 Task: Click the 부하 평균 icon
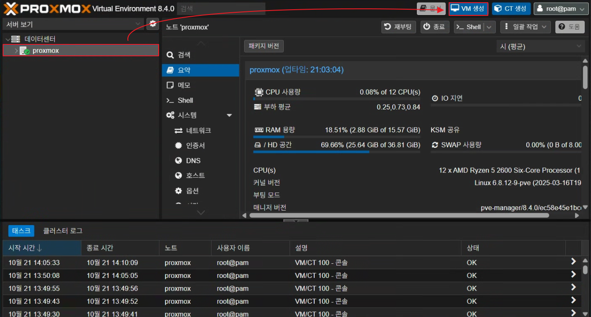pos(258,107)
